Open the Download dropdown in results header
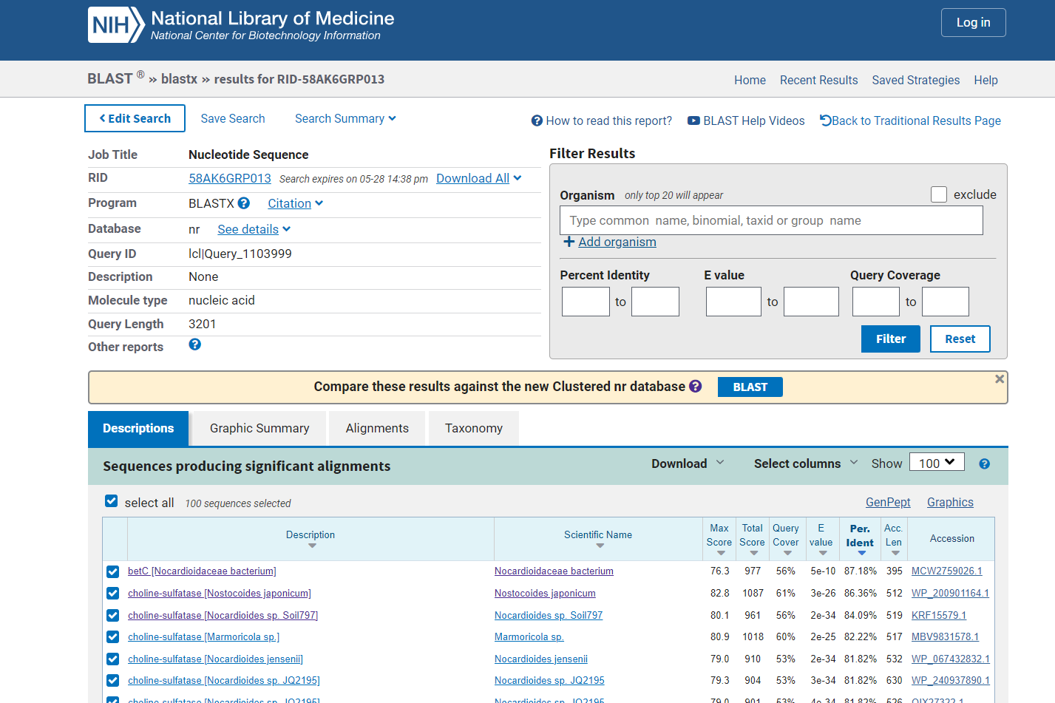 [x=688, y=463]
